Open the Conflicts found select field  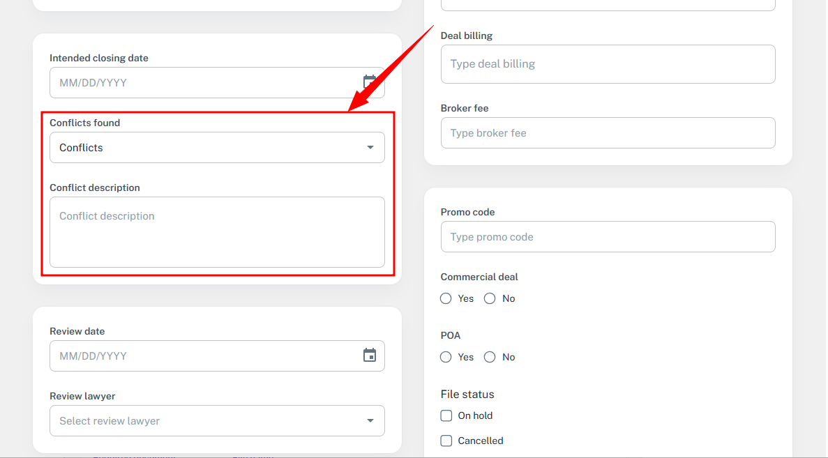tap(202, 148)
